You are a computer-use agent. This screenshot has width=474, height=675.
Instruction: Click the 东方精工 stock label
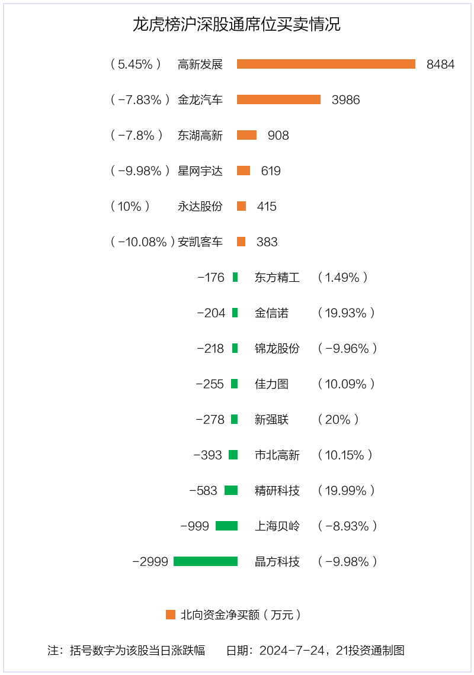tap(277, 278)
